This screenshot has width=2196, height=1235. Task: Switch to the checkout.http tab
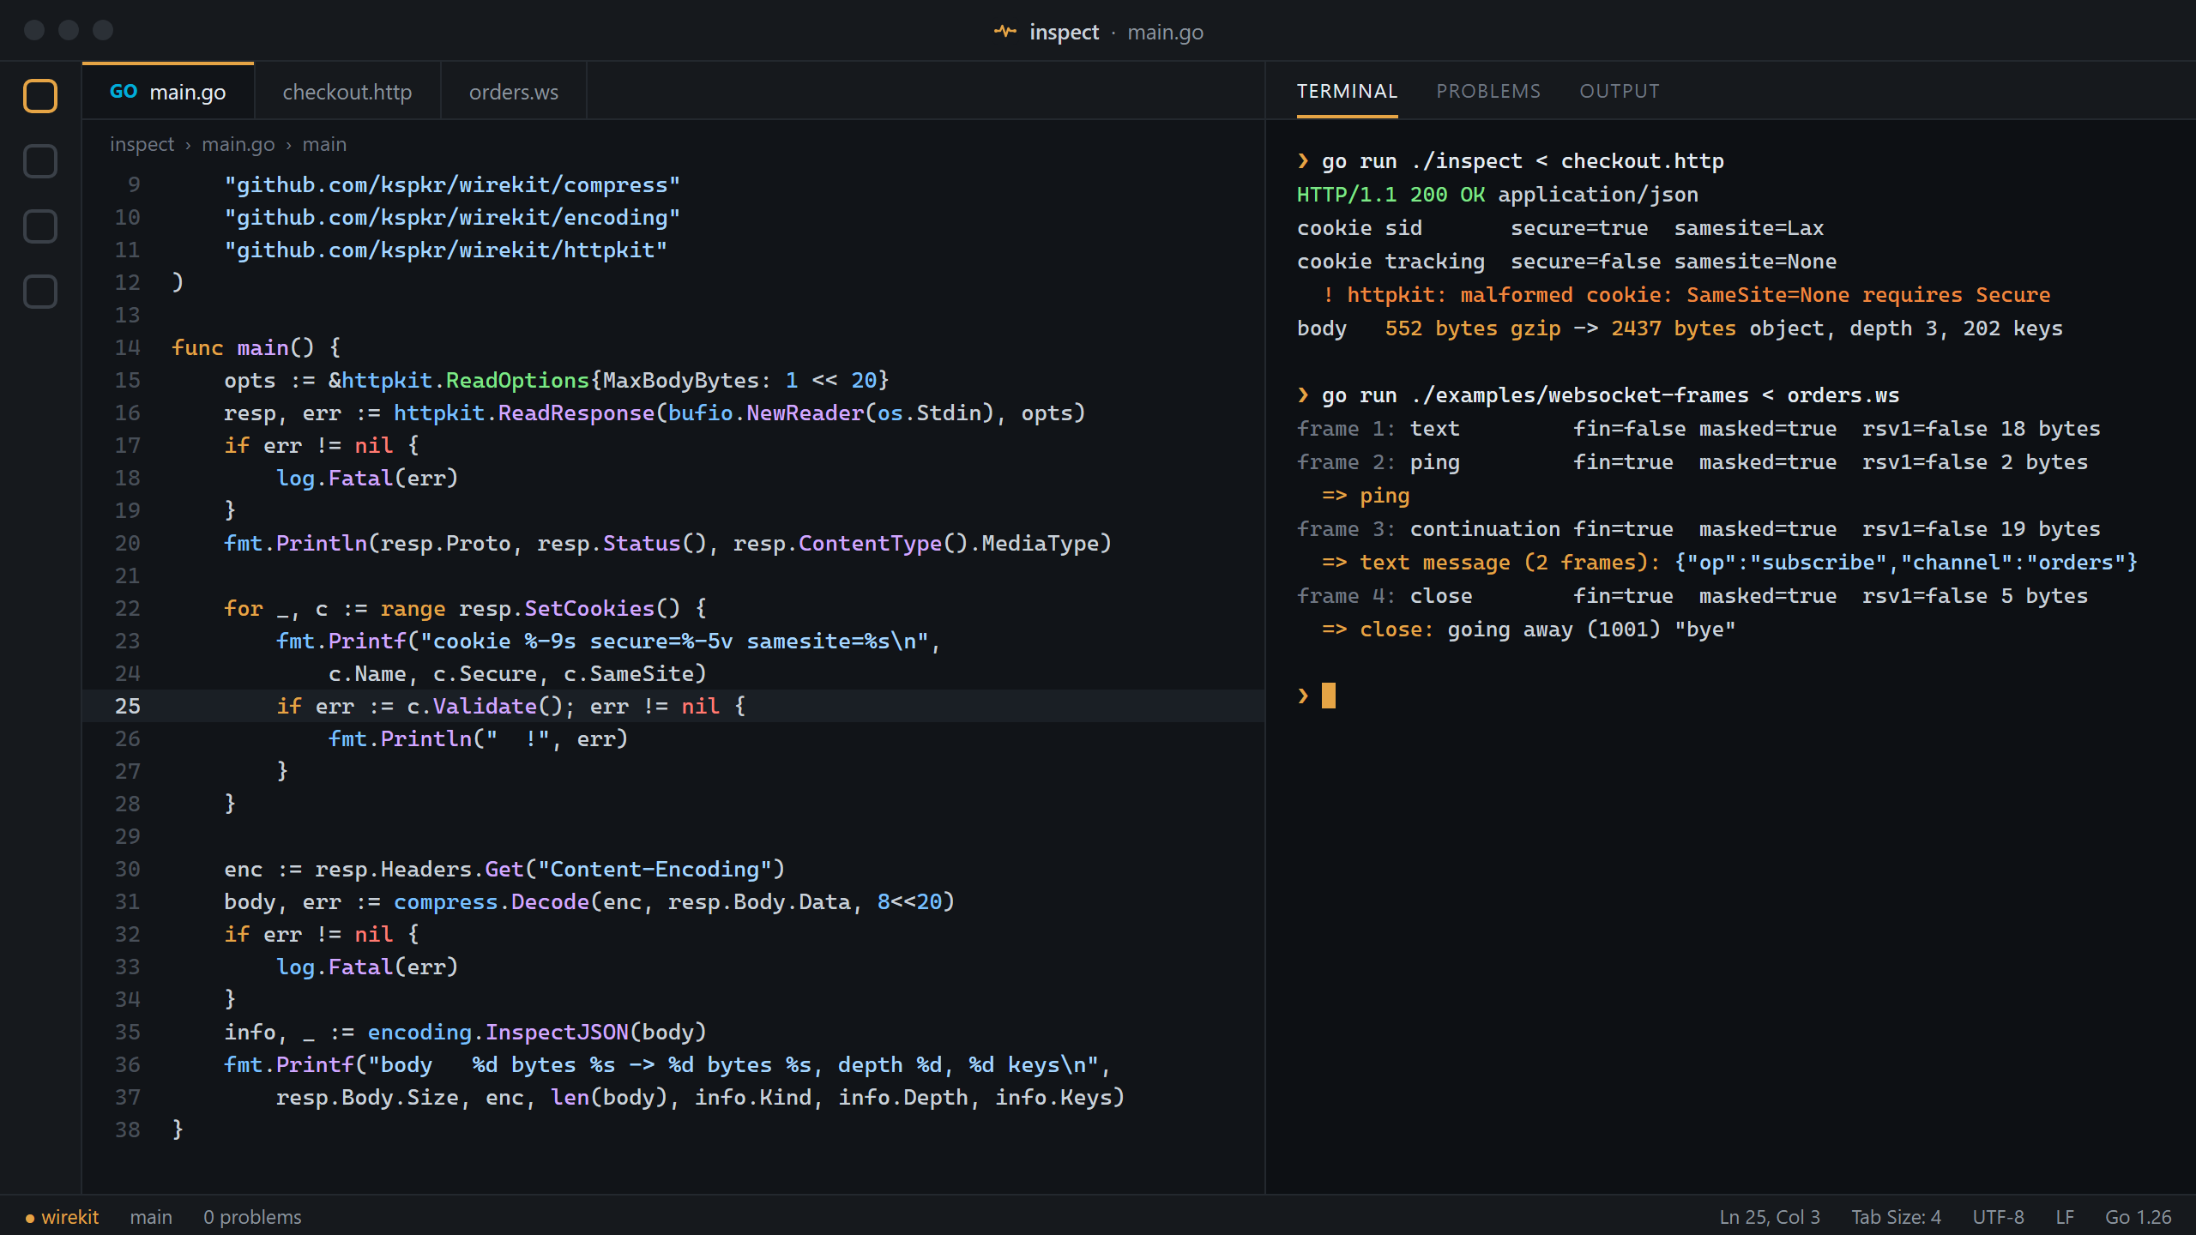(x=347, y=92)
